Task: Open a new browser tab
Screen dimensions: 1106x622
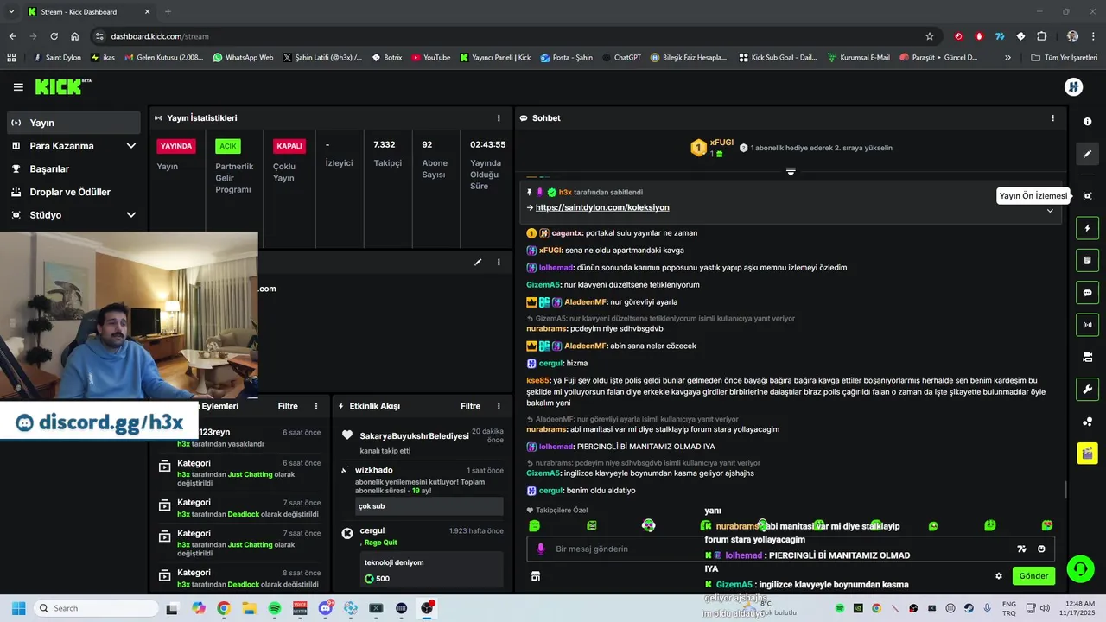Action: [168, 12]
